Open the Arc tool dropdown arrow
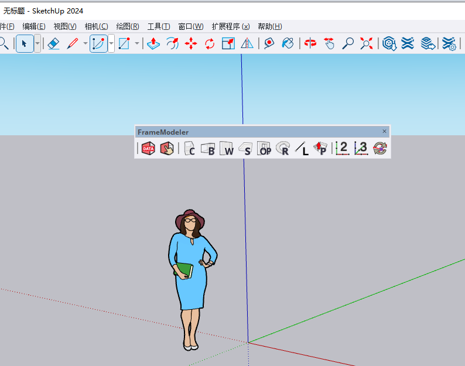Screen dimensions: 465x366 tap(111, 43)
